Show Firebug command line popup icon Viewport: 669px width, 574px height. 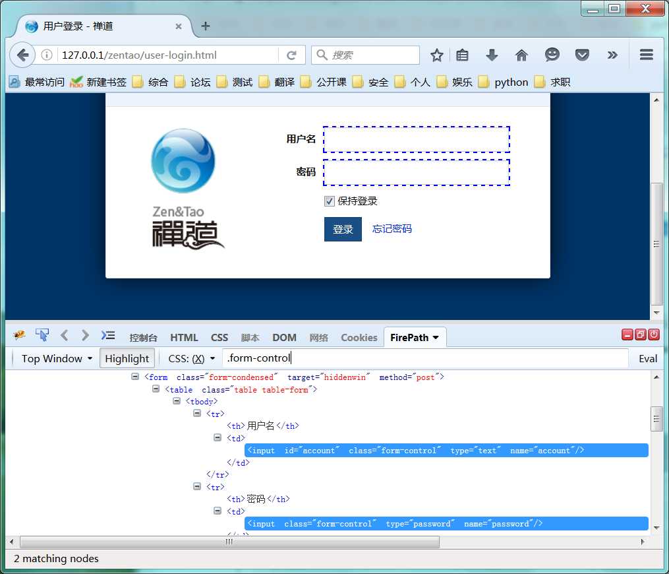(108, 335)
